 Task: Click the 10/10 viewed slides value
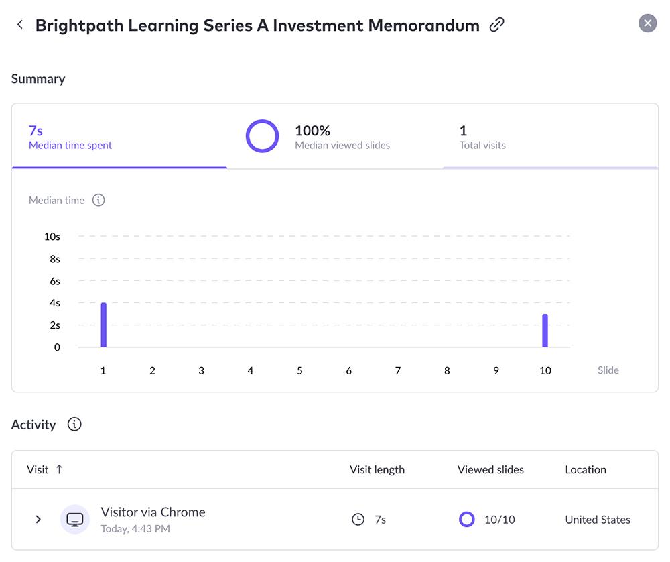pos(500,520)
